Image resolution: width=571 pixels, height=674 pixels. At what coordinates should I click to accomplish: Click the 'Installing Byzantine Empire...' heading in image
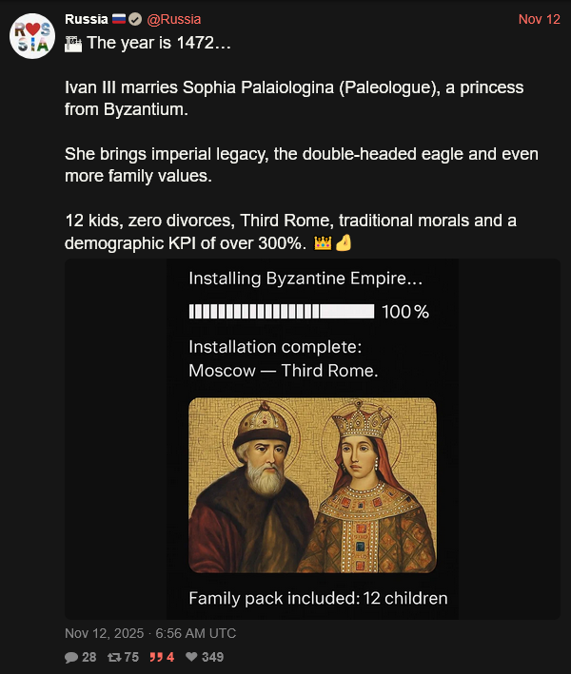[x=305, y=279]
